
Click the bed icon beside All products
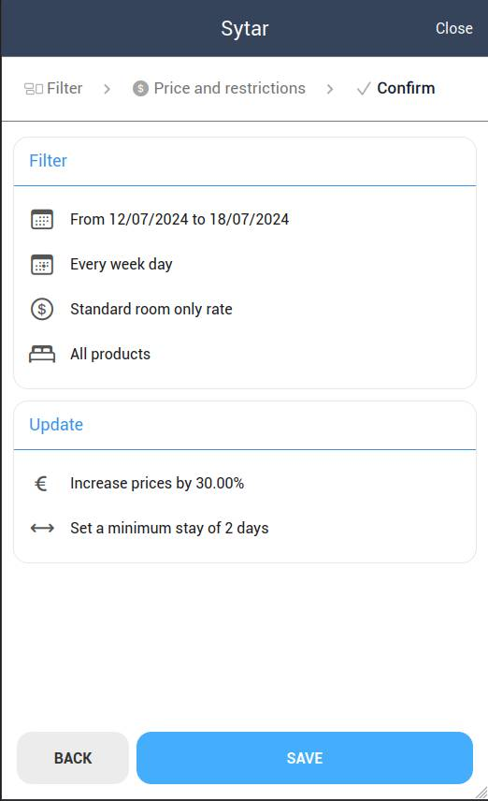point(42,354)
